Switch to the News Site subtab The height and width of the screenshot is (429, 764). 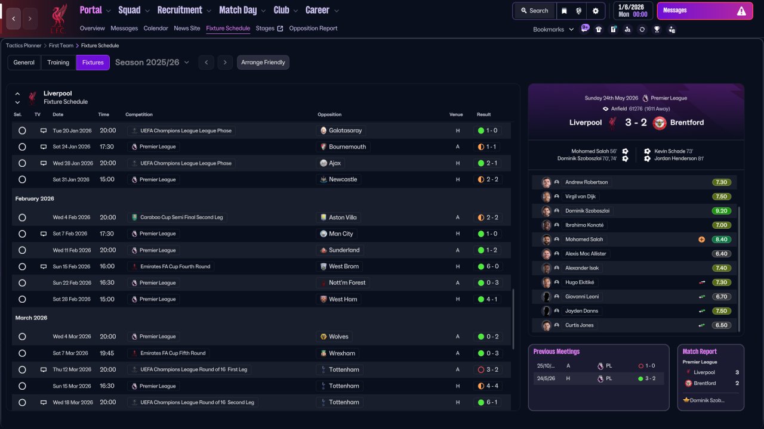click(x=187, y=29)
